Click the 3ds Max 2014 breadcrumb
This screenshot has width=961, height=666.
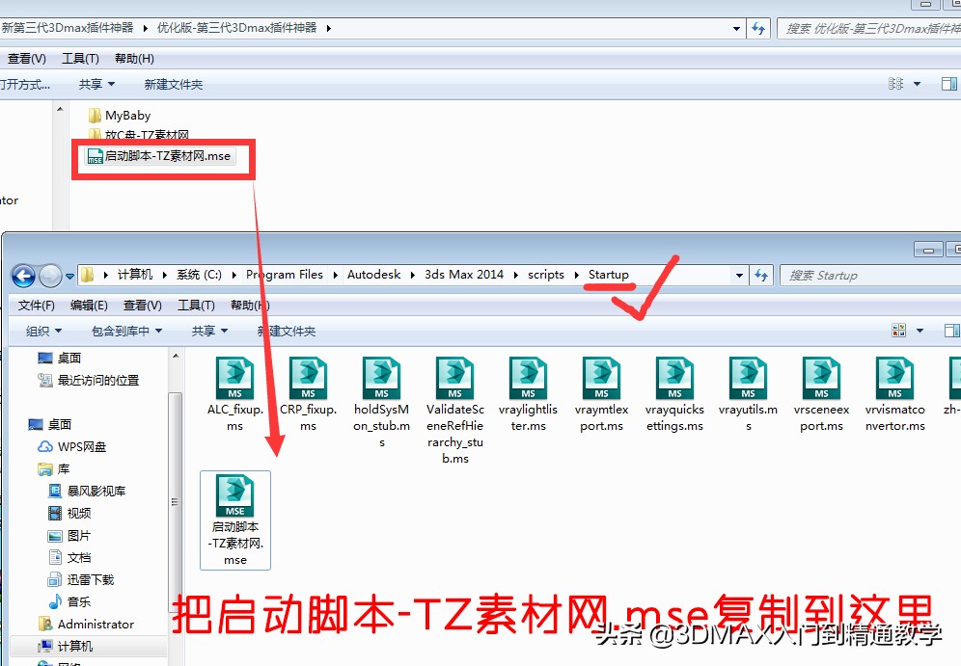(464, 275)
